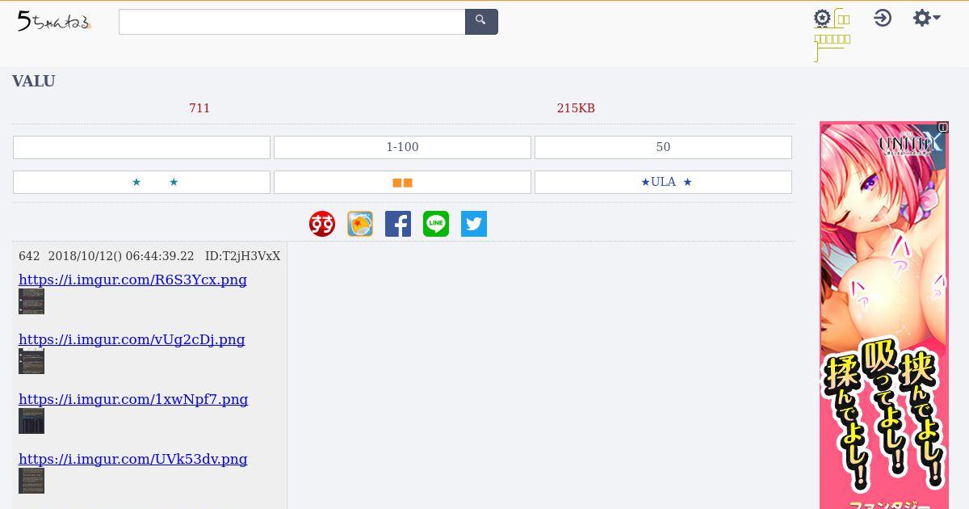Click the blank button left of 1-100
Viewport: 969px width, 509px height.
pyautogui.click(x=141, y=147)
